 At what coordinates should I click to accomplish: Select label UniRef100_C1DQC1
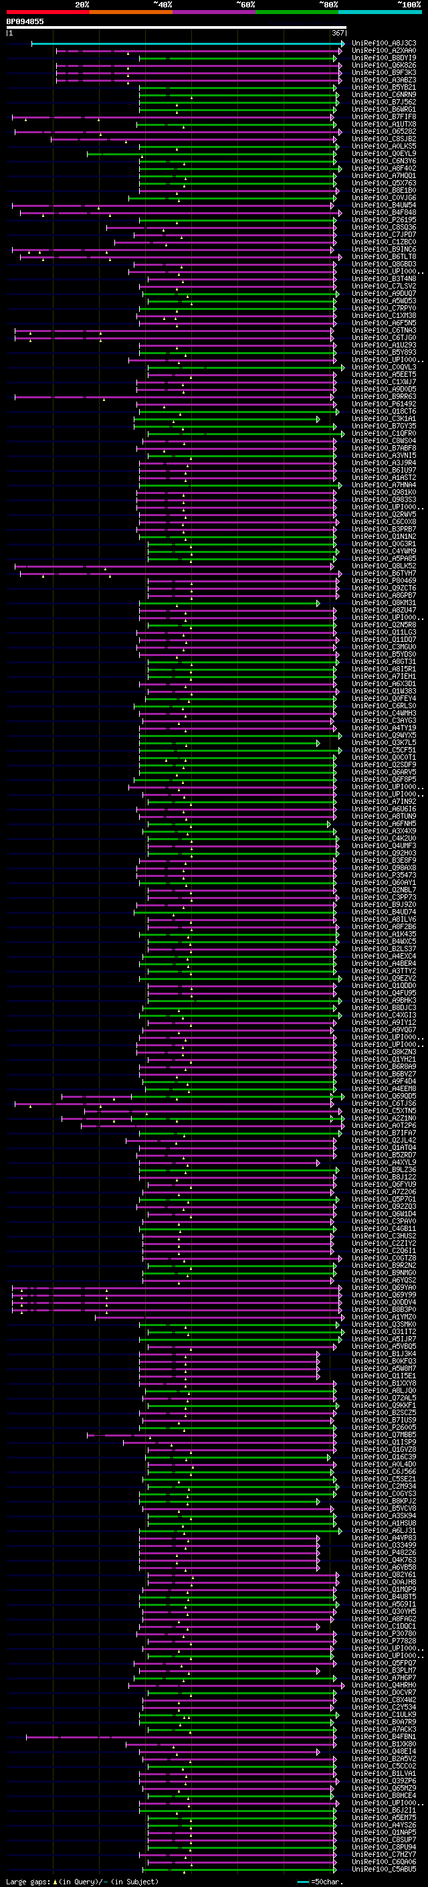[384, 1626]
